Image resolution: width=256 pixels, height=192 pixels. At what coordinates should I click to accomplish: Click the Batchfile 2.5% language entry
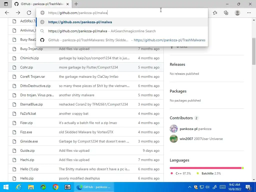209,173
